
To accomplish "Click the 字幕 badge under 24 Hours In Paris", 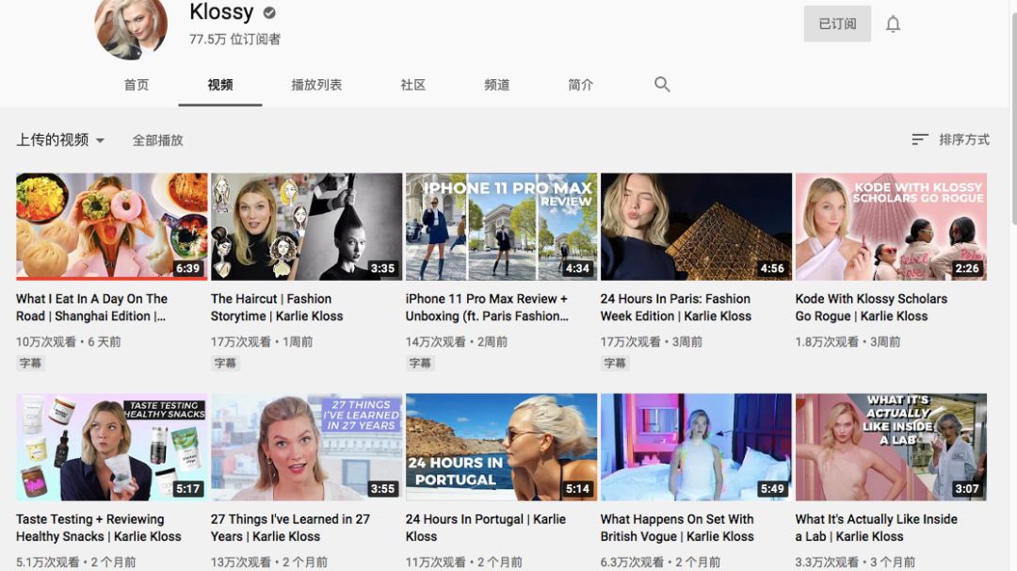I will point(615,364).
